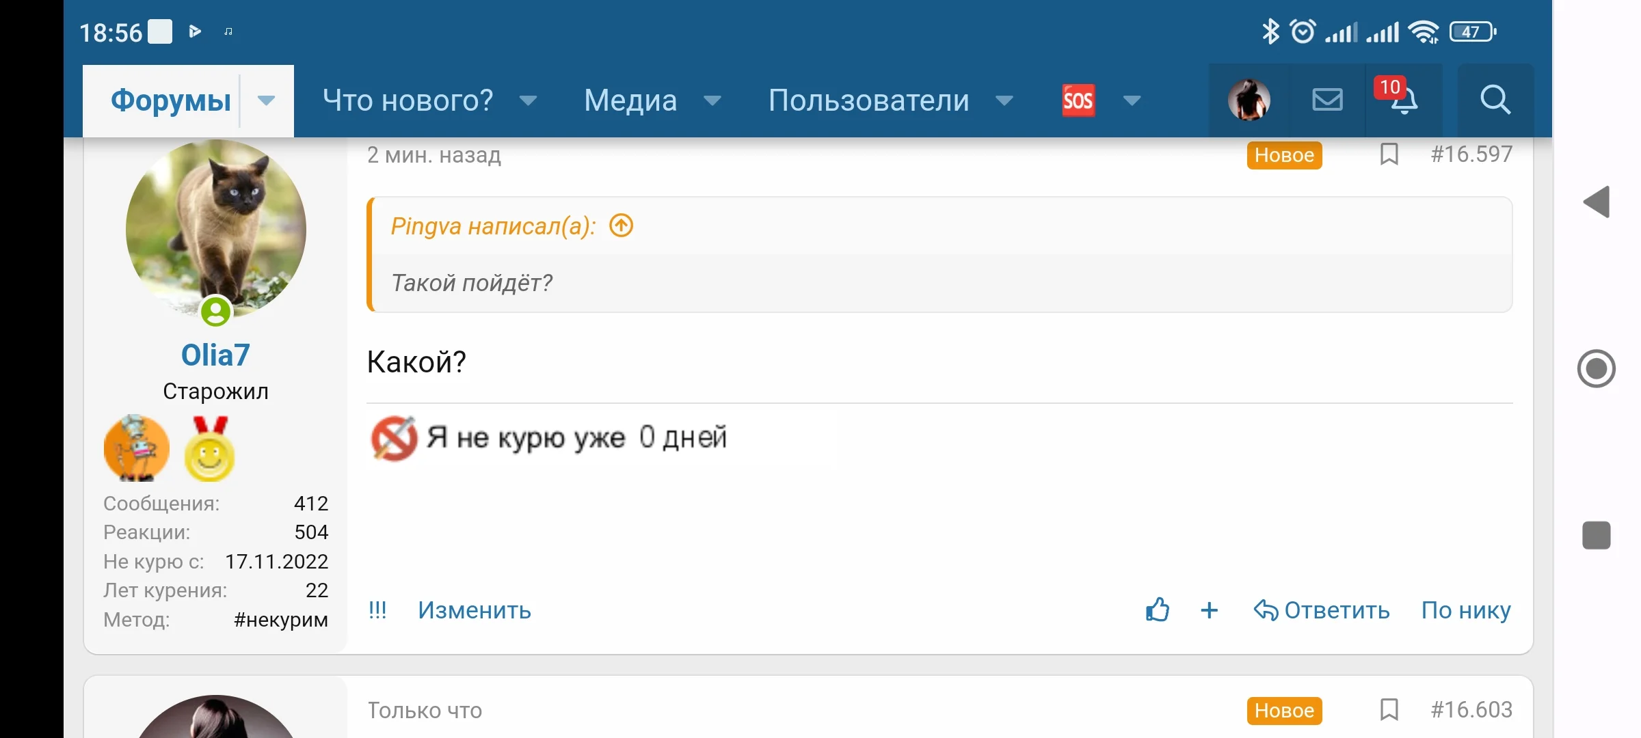This screenshot has height=738, width=1641.
Task: Expand the dropdown next to SOS
Action: click(x=1130, y=100)
